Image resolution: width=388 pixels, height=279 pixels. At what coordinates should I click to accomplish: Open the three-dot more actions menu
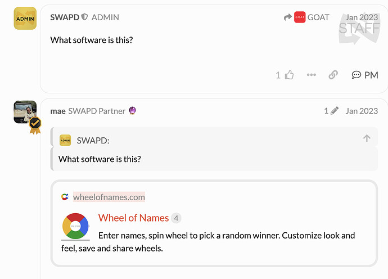pyautogui.click(x=312, y=75)
